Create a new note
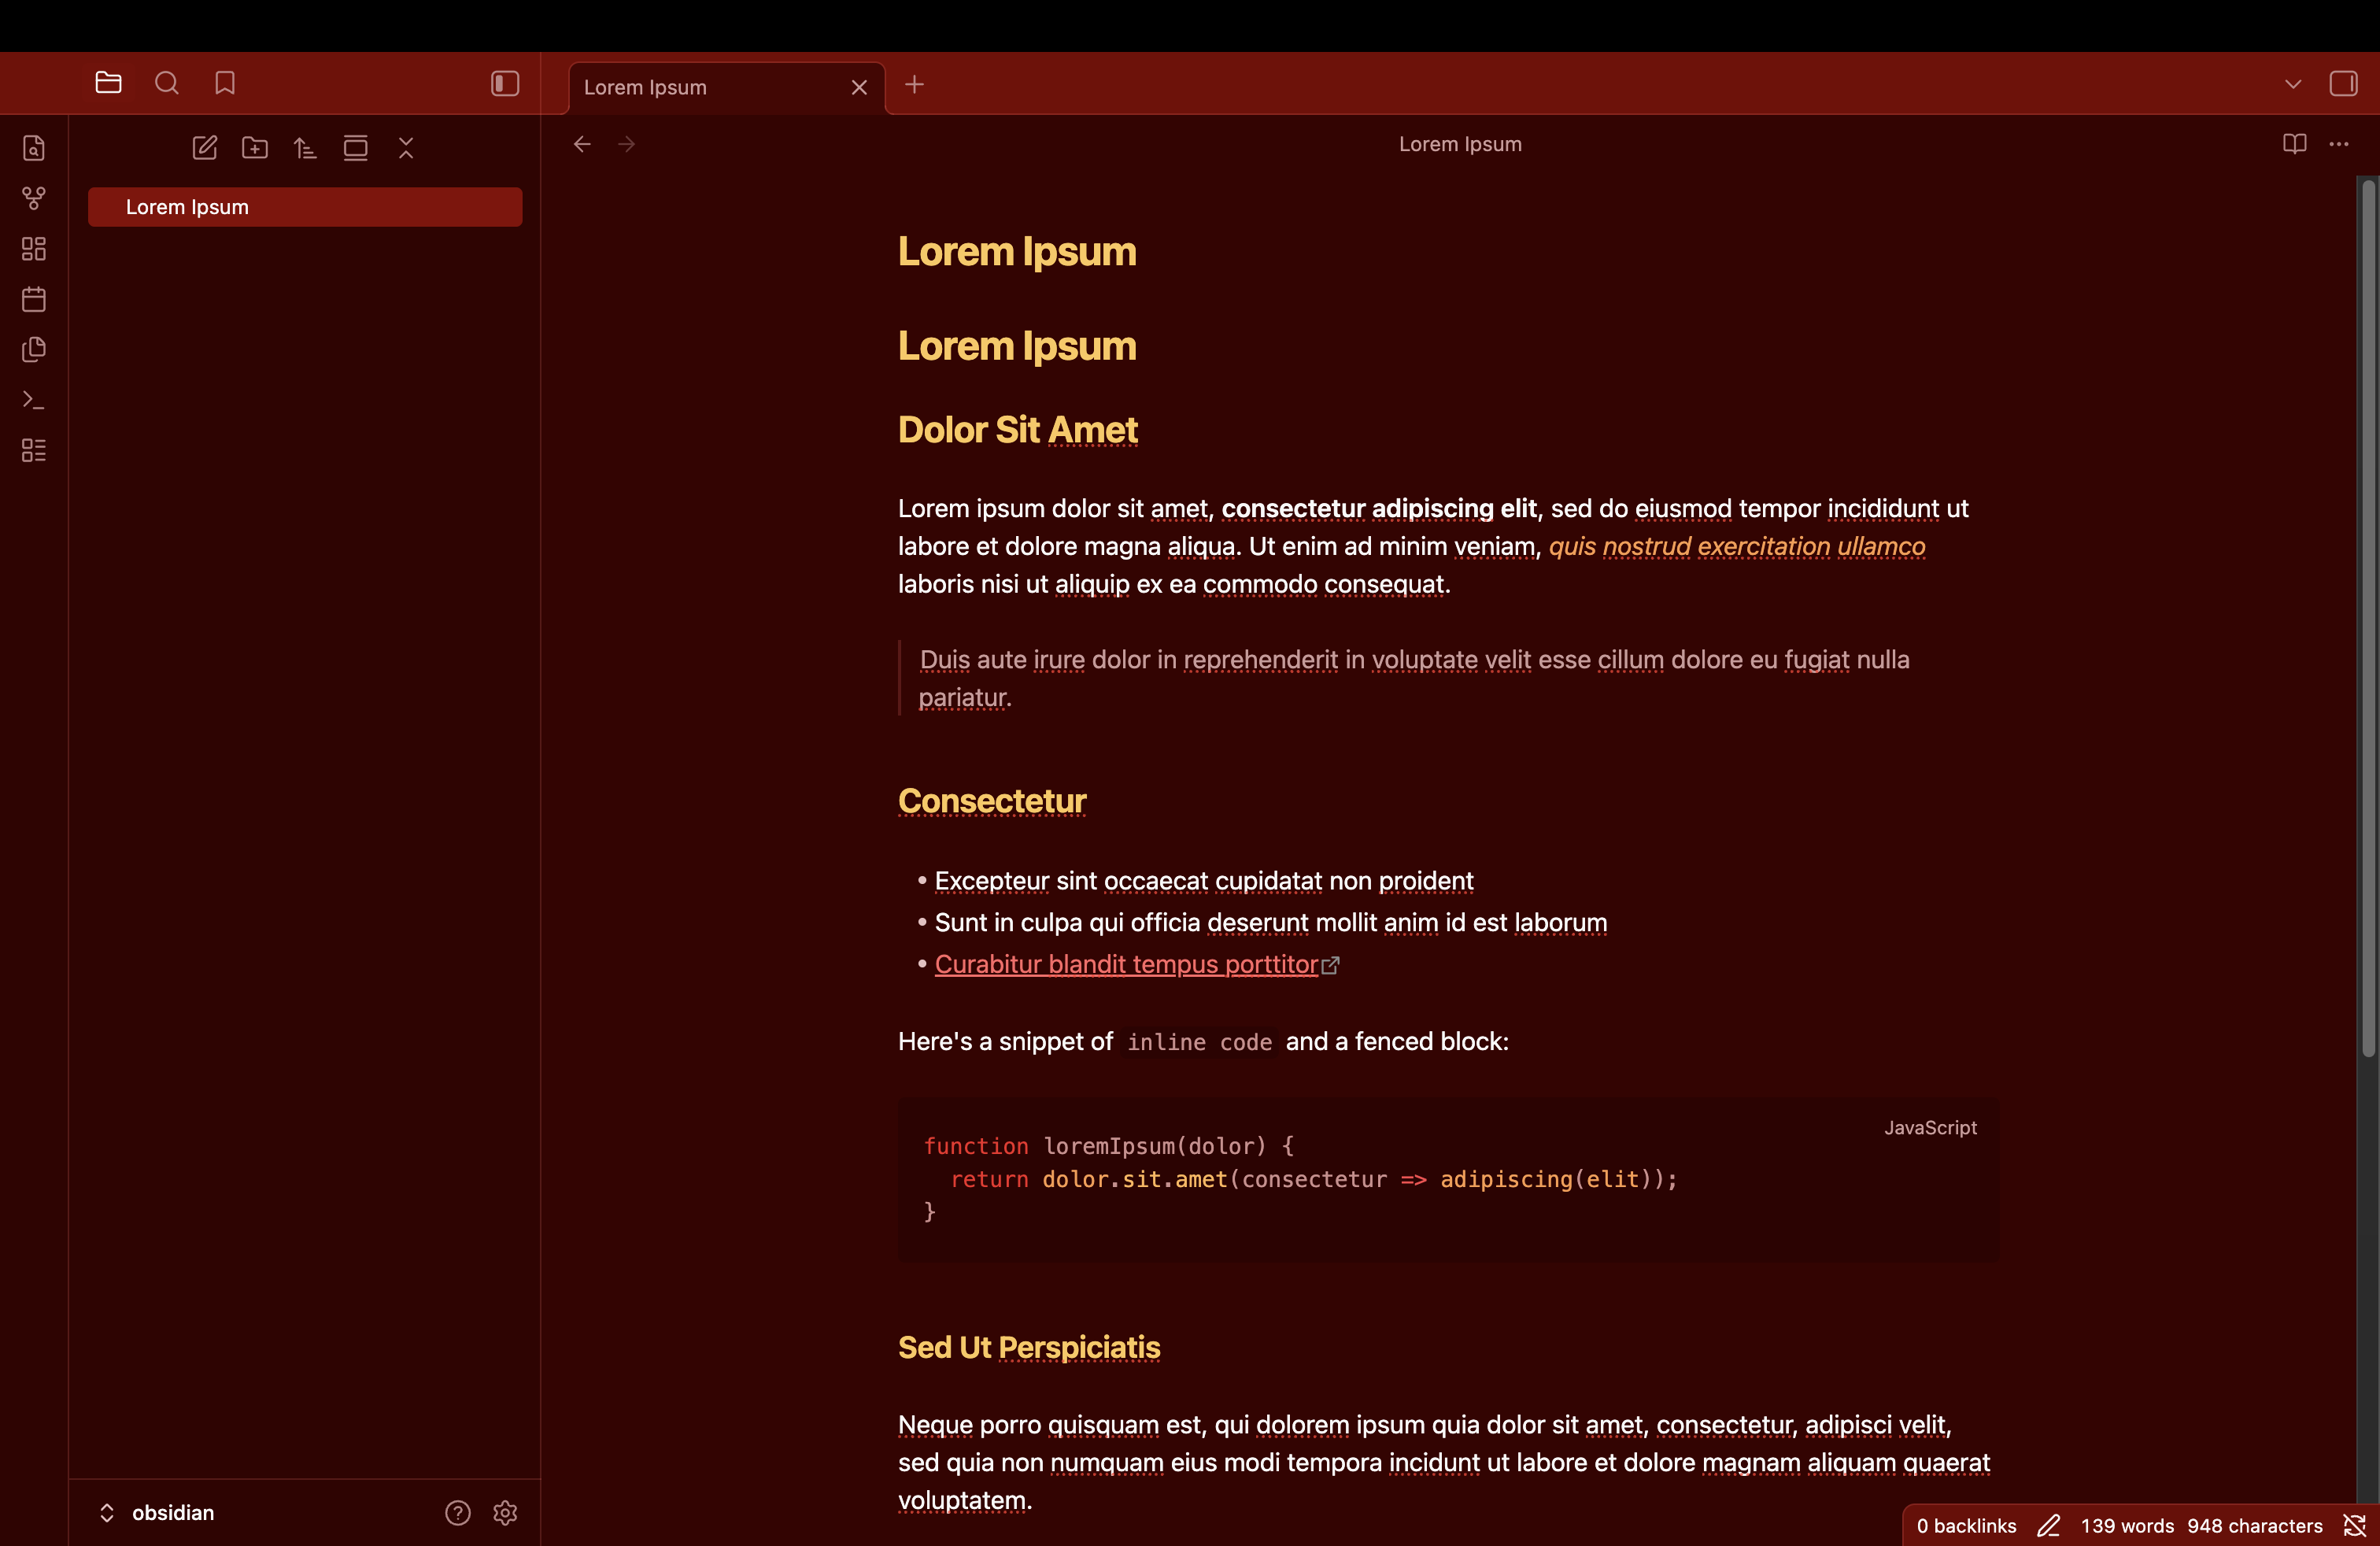 pyautogui.click(x=204, y=148)
